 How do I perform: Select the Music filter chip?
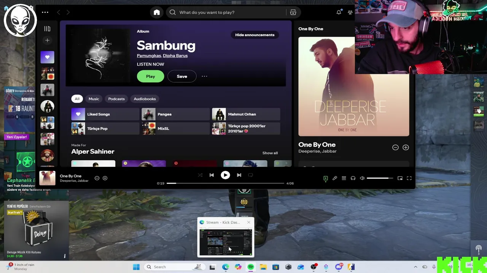94,99
